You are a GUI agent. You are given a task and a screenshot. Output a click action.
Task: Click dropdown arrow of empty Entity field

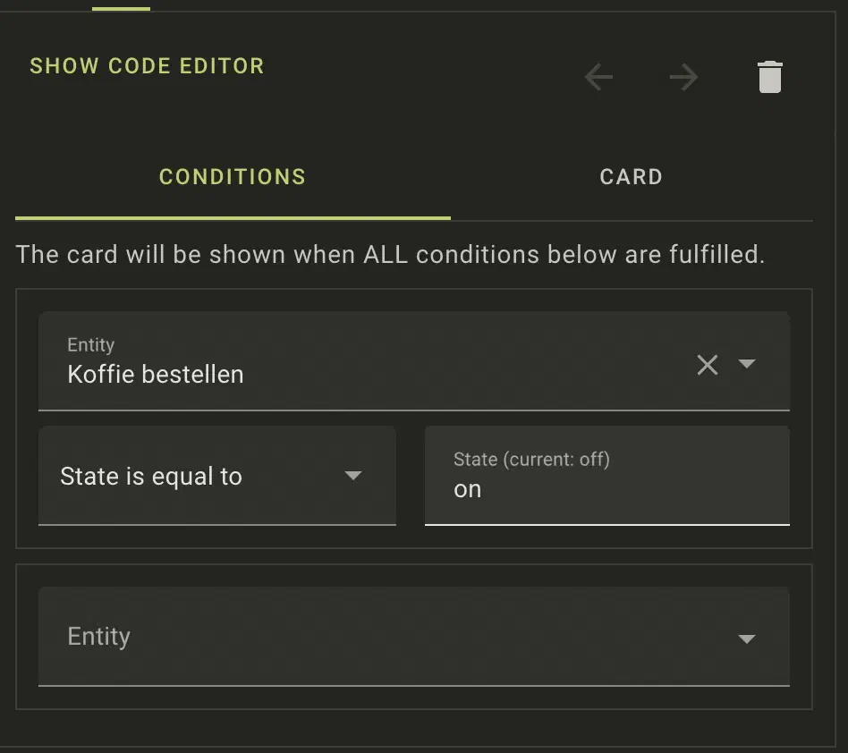(x=747, y=639)
